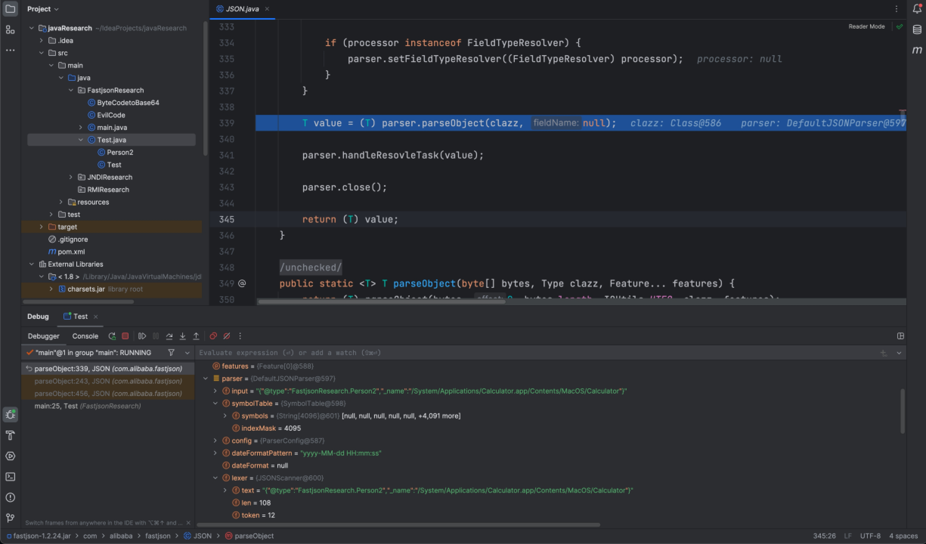This screenshot has width=926, height=544.
Task: Close the JSON.java editor tab
Action: pos(267,9)
